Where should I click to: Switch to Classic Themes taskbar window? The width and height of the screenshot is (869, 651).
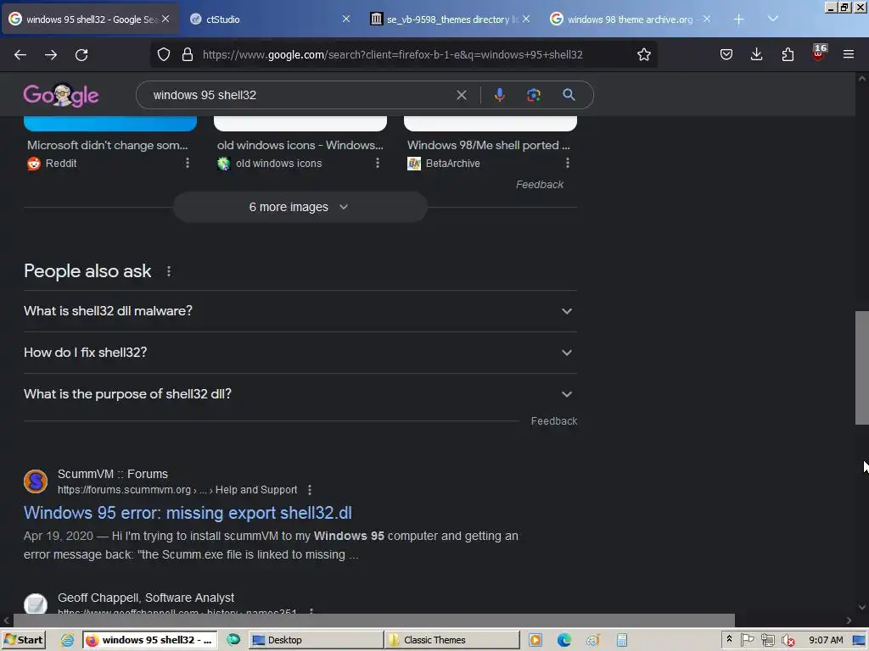[x=452, y=640]
